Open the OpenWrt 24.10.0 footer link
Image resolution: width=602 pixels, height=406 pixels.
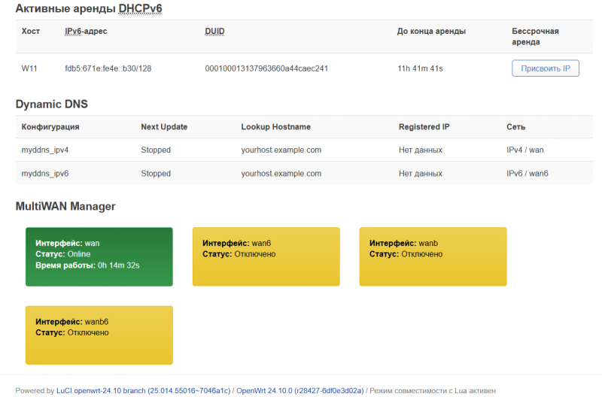300,391
